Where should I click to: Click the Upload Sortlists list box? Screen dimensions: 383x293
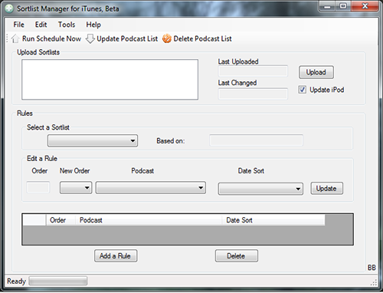(x=110, y=80)
